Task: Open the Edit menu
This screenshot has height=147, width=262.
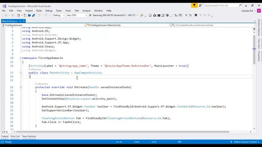Action: click(11, 11)
